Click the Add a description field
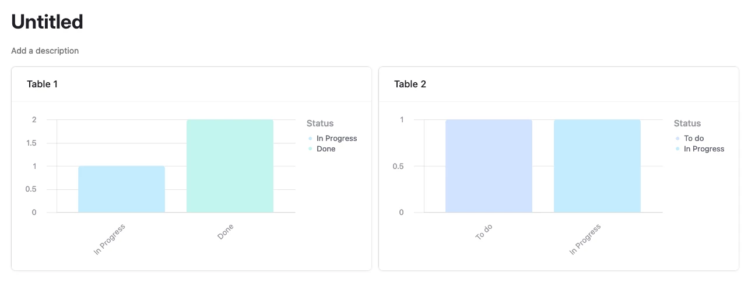The image size is (755, 286). coord(45,51)
